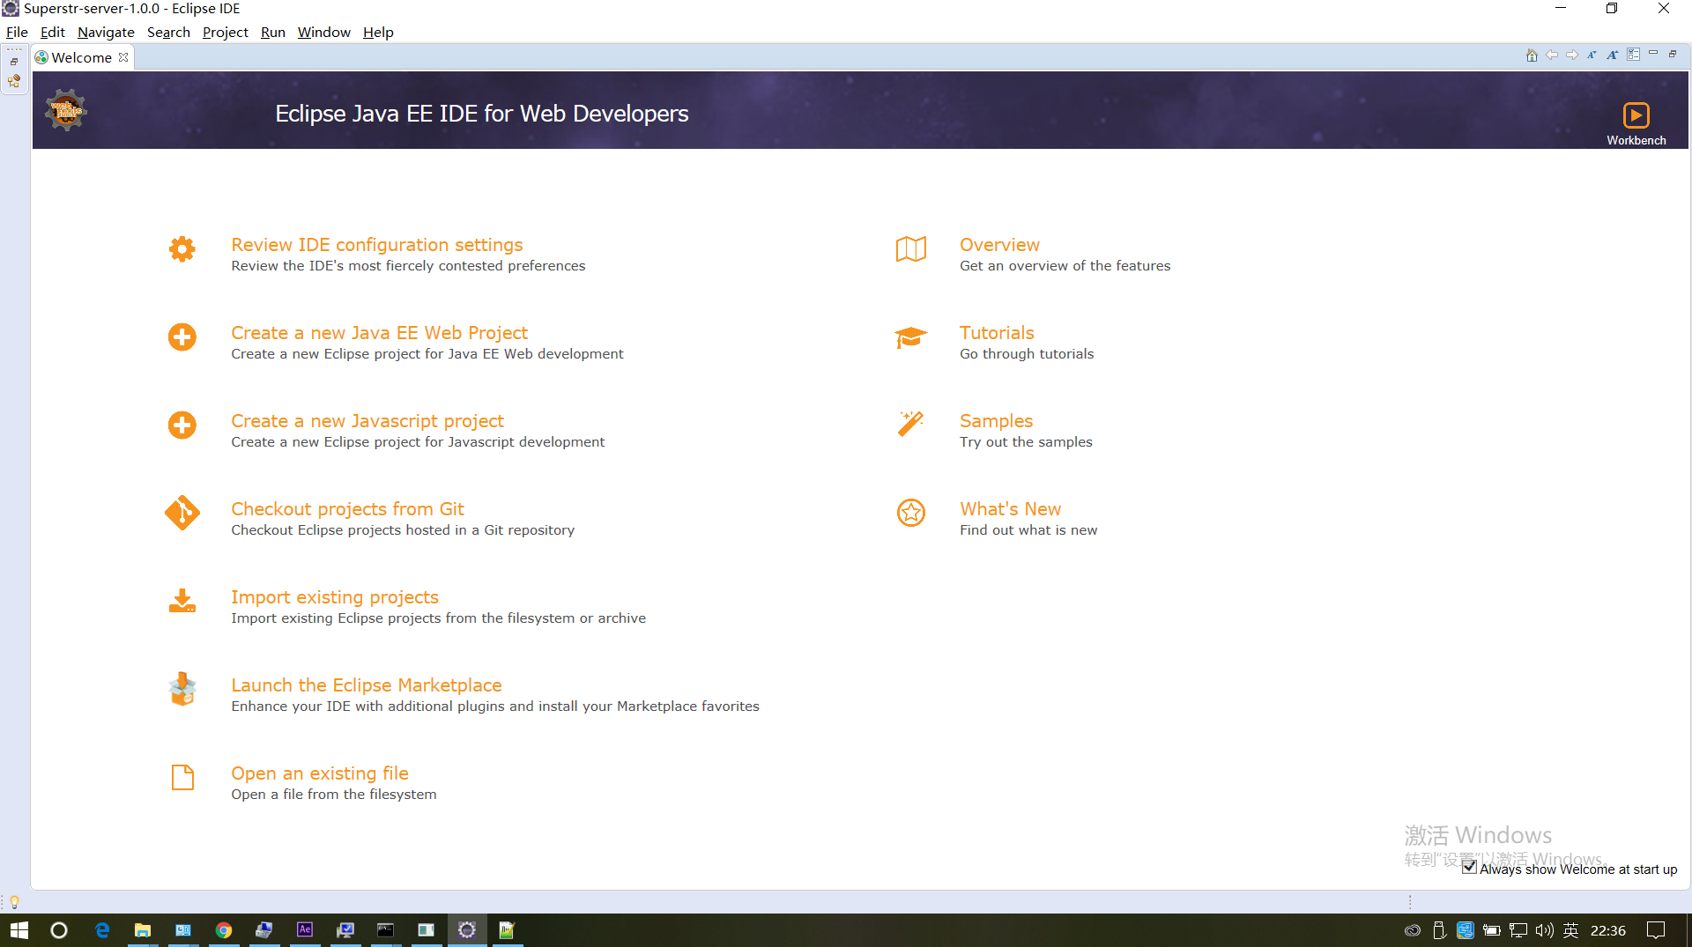
Task: Click the Magnify font size icon
Action: [x=1612, y=55]
